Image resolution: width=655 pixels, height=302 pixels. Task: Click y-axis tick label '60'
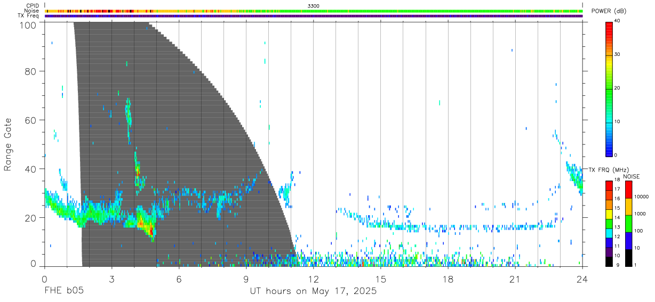(30, 120)
